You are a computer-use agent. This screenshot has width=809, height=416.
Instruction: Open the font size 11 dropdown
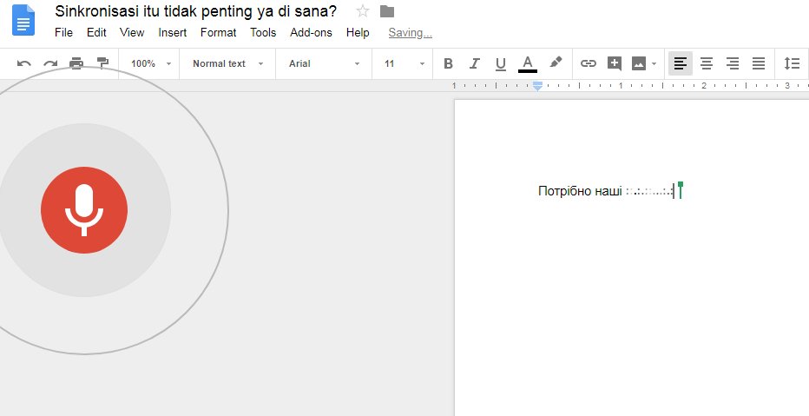pyautogui.click(x=404, y=63)
